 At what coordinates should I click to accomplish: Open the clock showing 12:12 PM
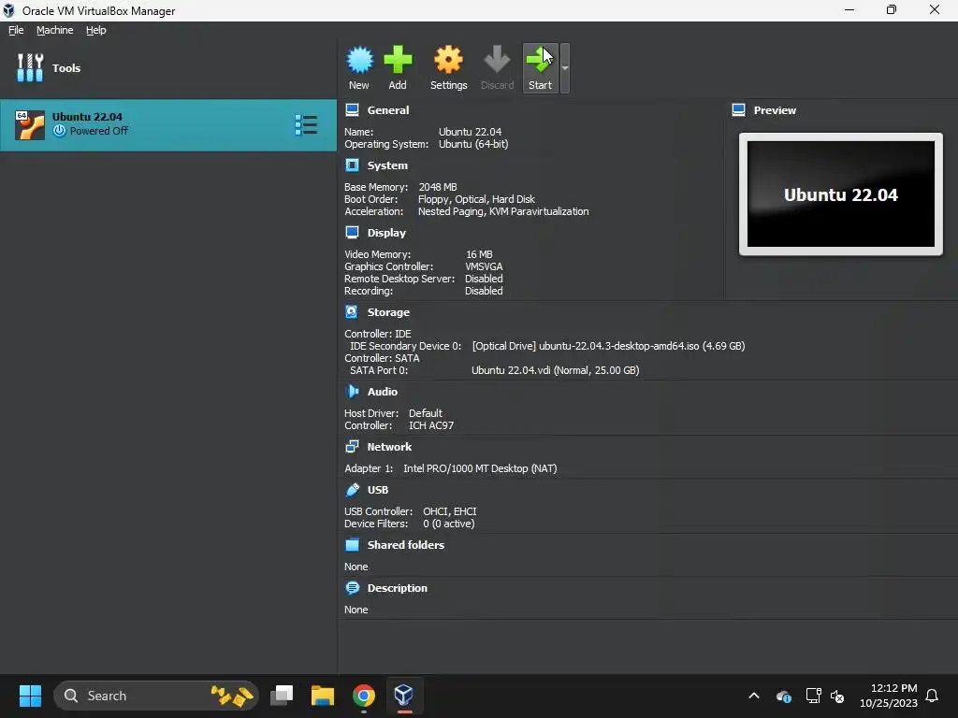click(889, 696)
